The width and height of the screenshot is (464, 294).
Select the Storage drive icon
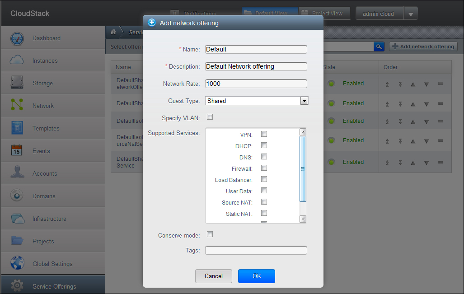(x=17, y=83)
